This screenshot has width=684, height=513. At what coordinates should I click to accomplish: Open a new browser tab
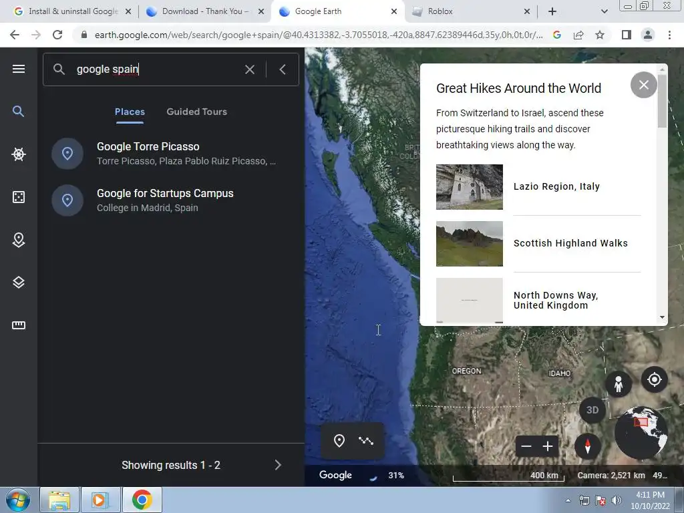coord(552,11)
